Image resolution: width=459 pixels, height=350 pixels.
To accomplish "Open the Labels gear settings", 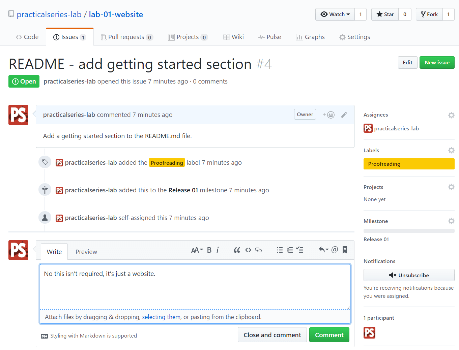I will (451, 150).
